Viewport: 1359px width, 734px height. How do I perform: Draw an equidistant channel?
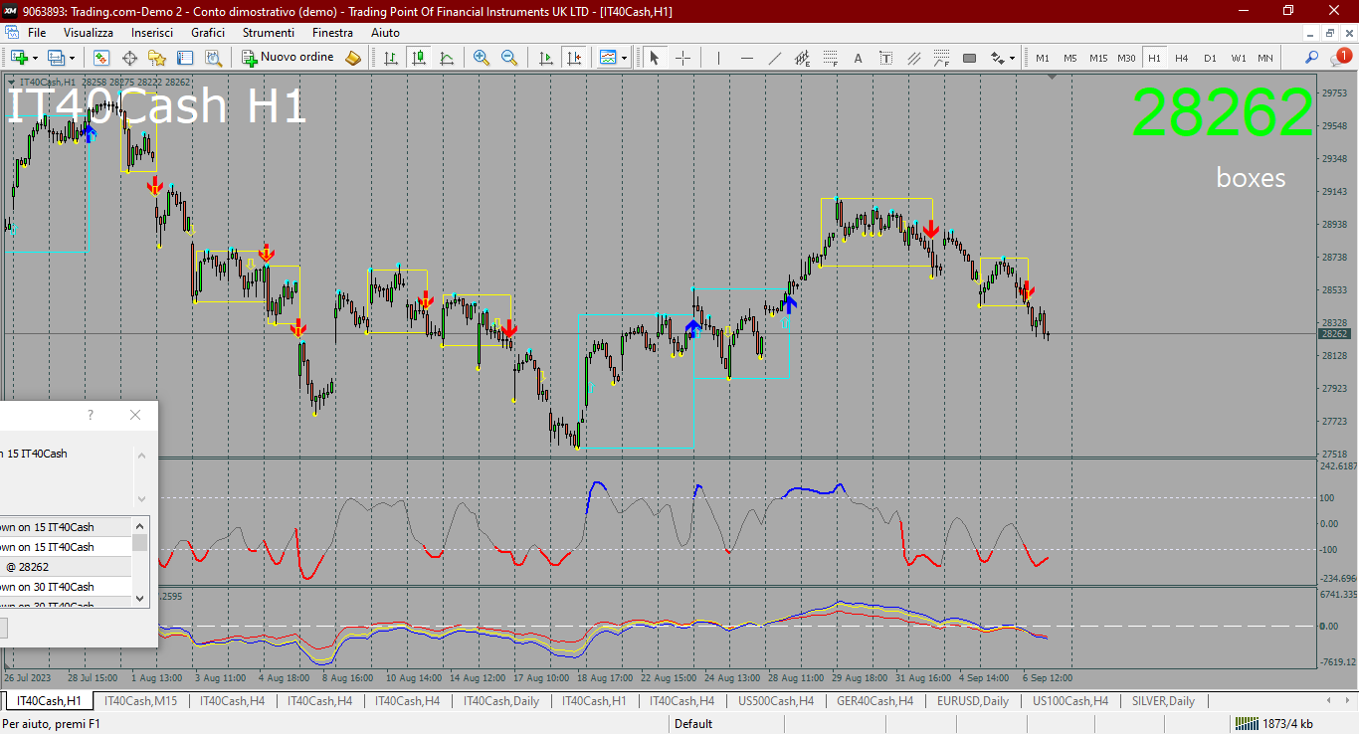[802, 58]
